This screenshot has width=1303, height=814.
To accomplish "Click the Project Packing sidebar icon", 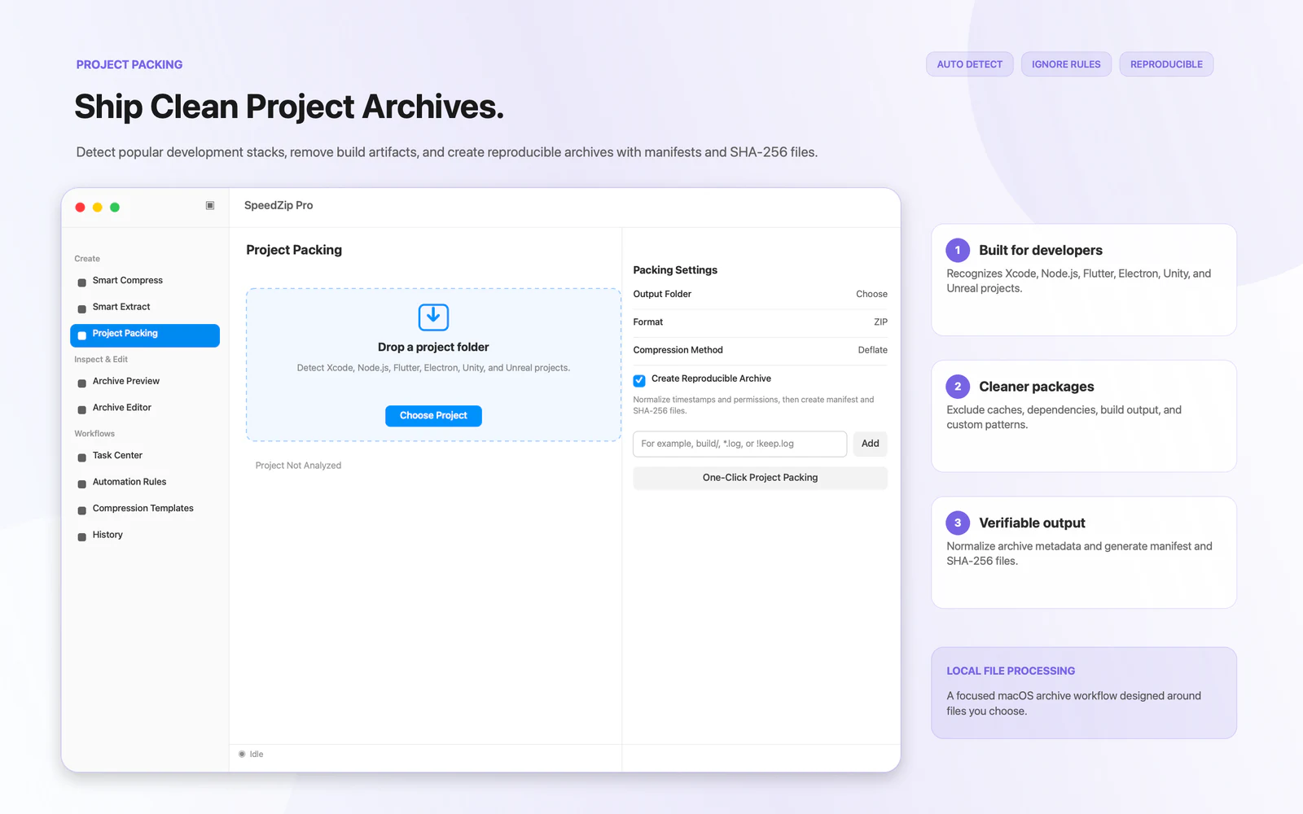I will tap(81, 335).
